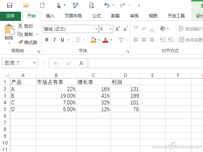The height and width of the screenshot is (152, 203).
Task: Select the column B header
Action: [56, 75]
